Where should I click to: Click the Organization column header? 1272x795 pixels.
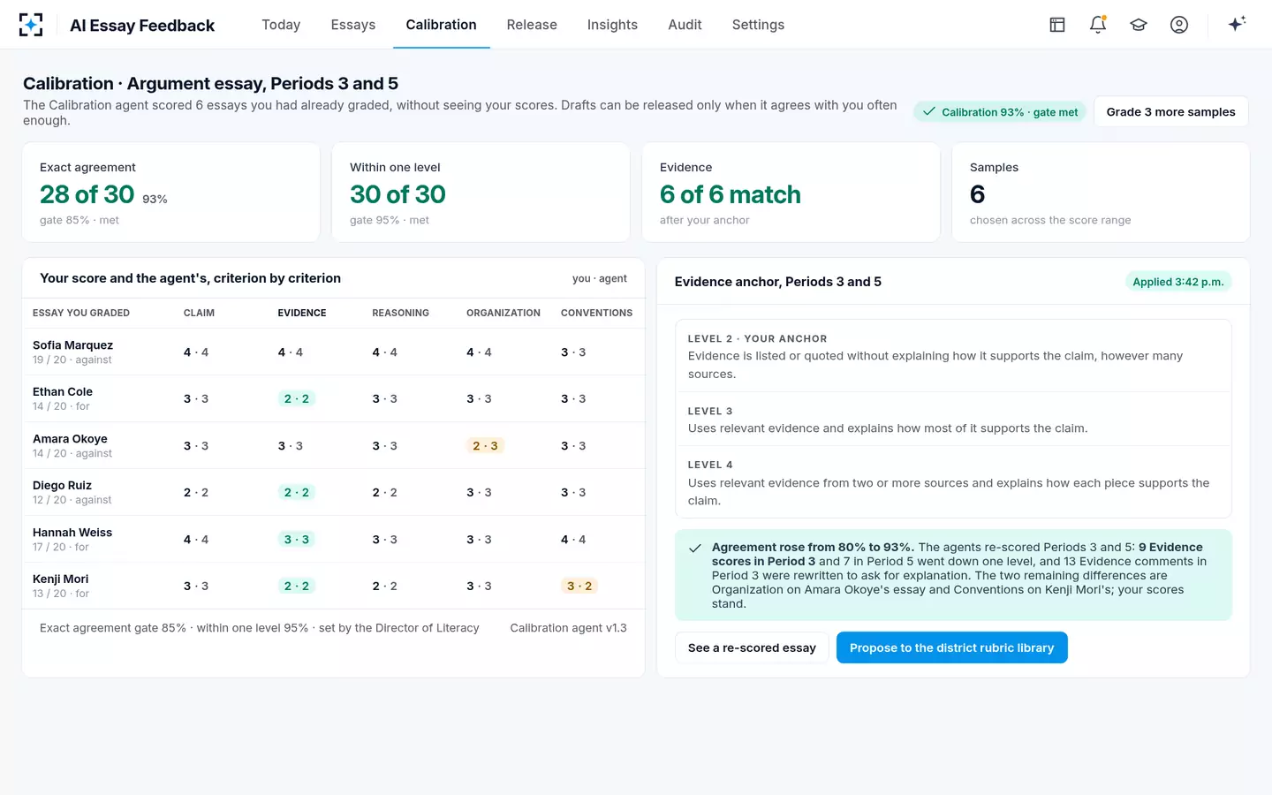pos(503,313)
